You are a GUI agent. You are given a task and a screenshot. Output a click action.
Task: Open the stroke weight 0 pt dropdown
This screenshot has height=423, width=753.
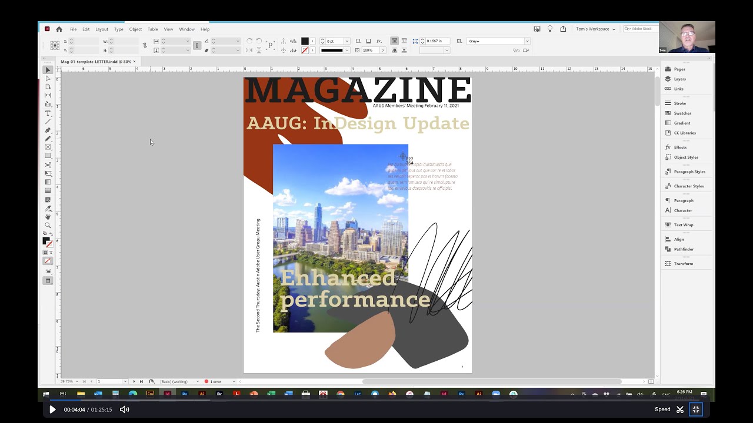[x=346, y=41]
